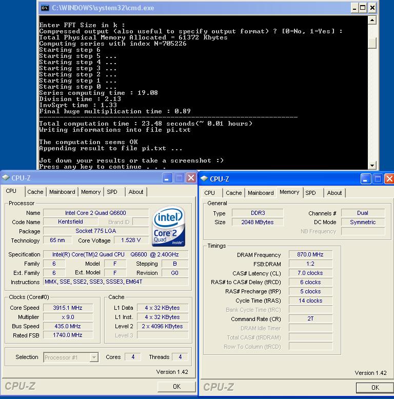Click the Package value Socket 775 LGA
The image size is (394, 399).
click(x=96, y=231)
